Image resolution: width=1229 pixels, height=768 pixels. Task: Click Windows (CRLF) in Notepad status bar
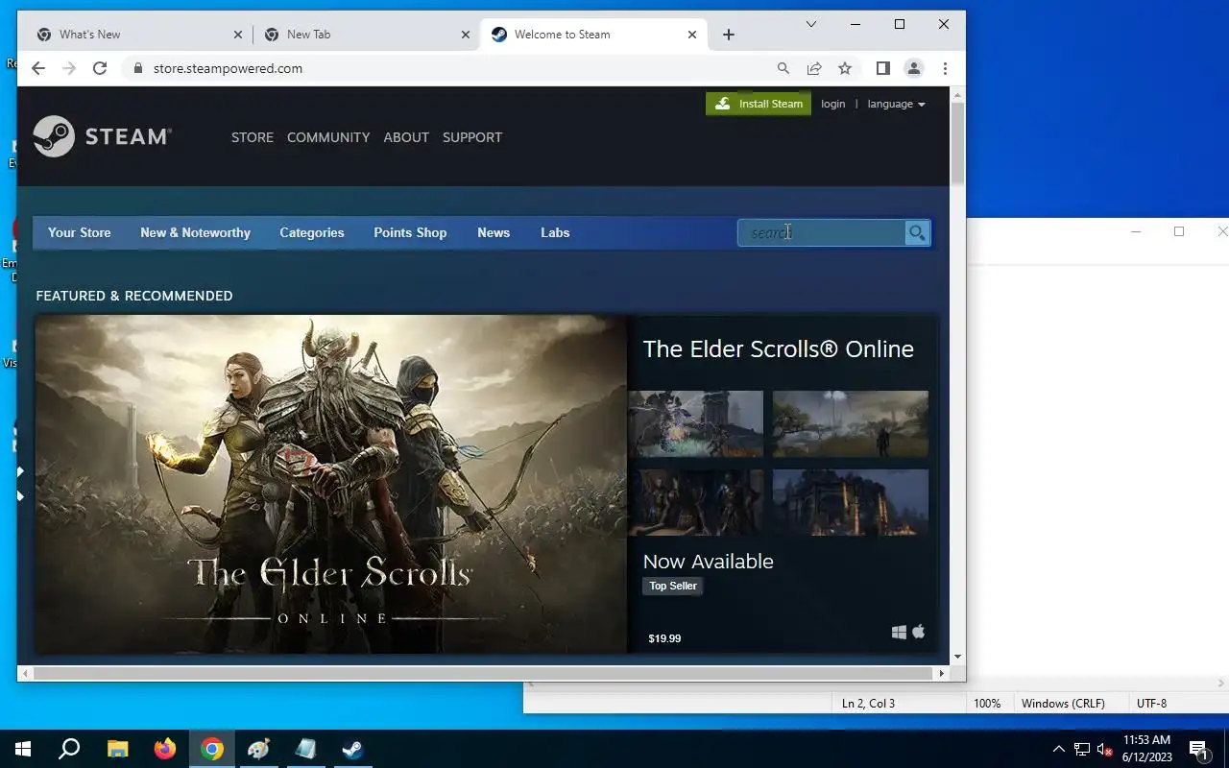[1063, 704]
